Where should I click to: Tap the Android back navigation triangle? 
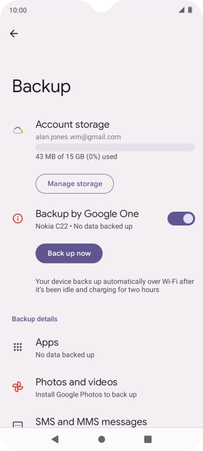(x=55, y=439)
